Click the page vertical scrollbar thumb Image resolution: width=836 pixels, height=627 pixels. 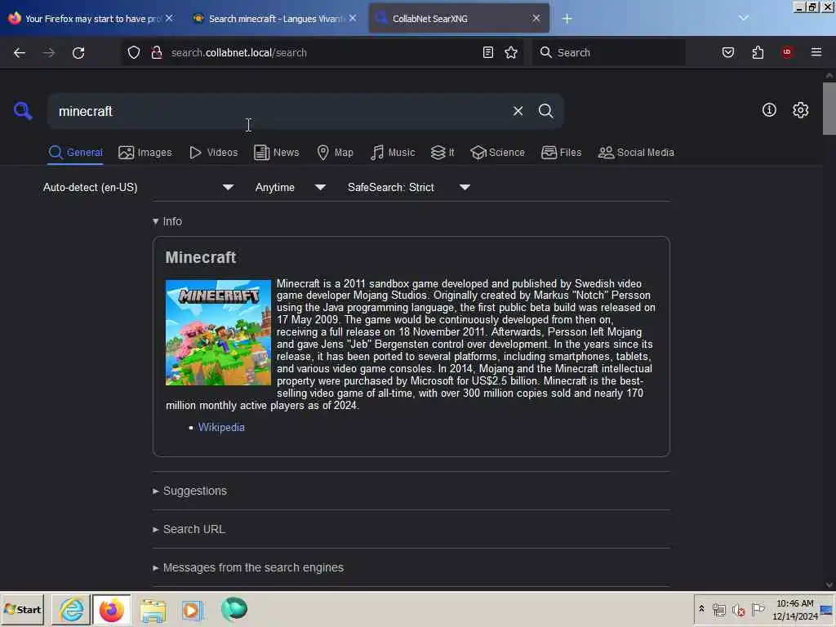(829, 109)
